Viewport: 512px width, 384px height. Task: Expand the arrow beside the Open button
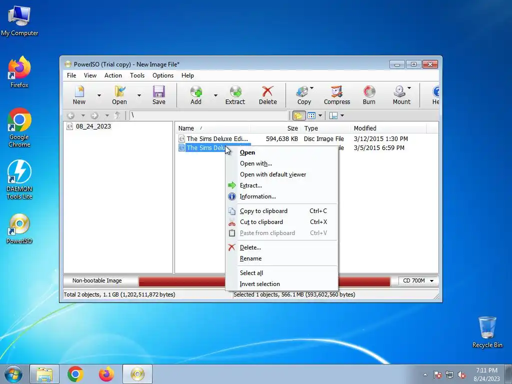click(139, 95)
